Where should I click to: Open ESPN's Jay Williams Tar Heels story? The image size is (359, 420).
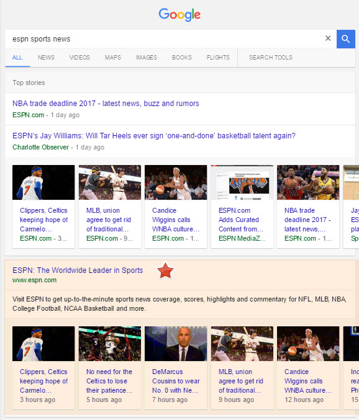click(x=154, y=136)
